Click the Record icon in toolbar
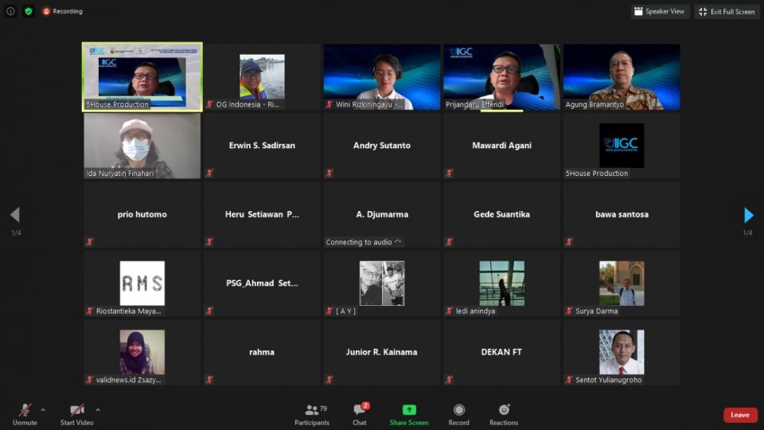Image resolution: width=764 pixels, height=430 pixels. point(458,410)
